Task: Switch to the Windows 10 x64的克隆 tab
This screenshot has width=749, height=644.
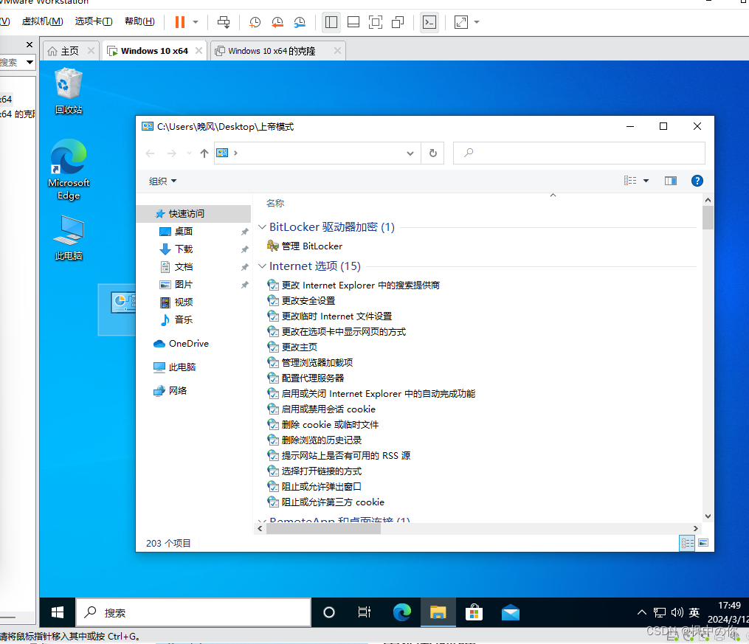Action: click(x=273, y=51)
